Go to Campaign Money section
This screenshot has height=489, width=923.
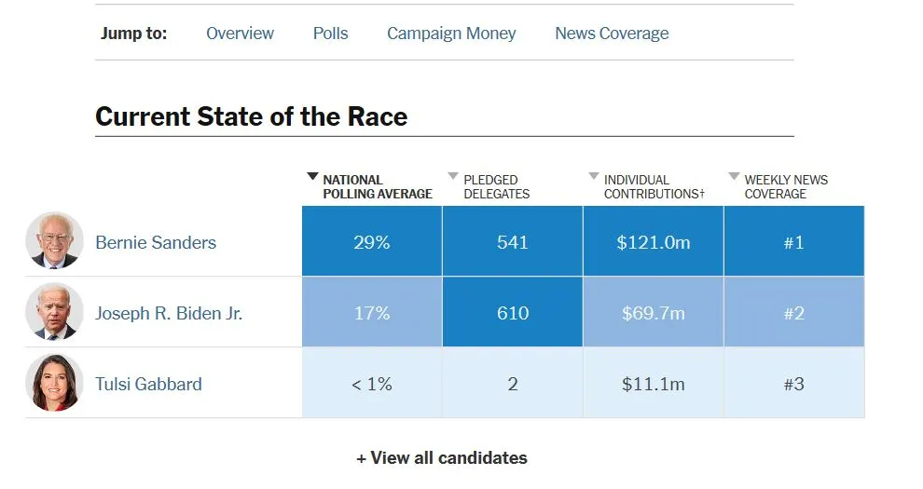pos(451,34)
